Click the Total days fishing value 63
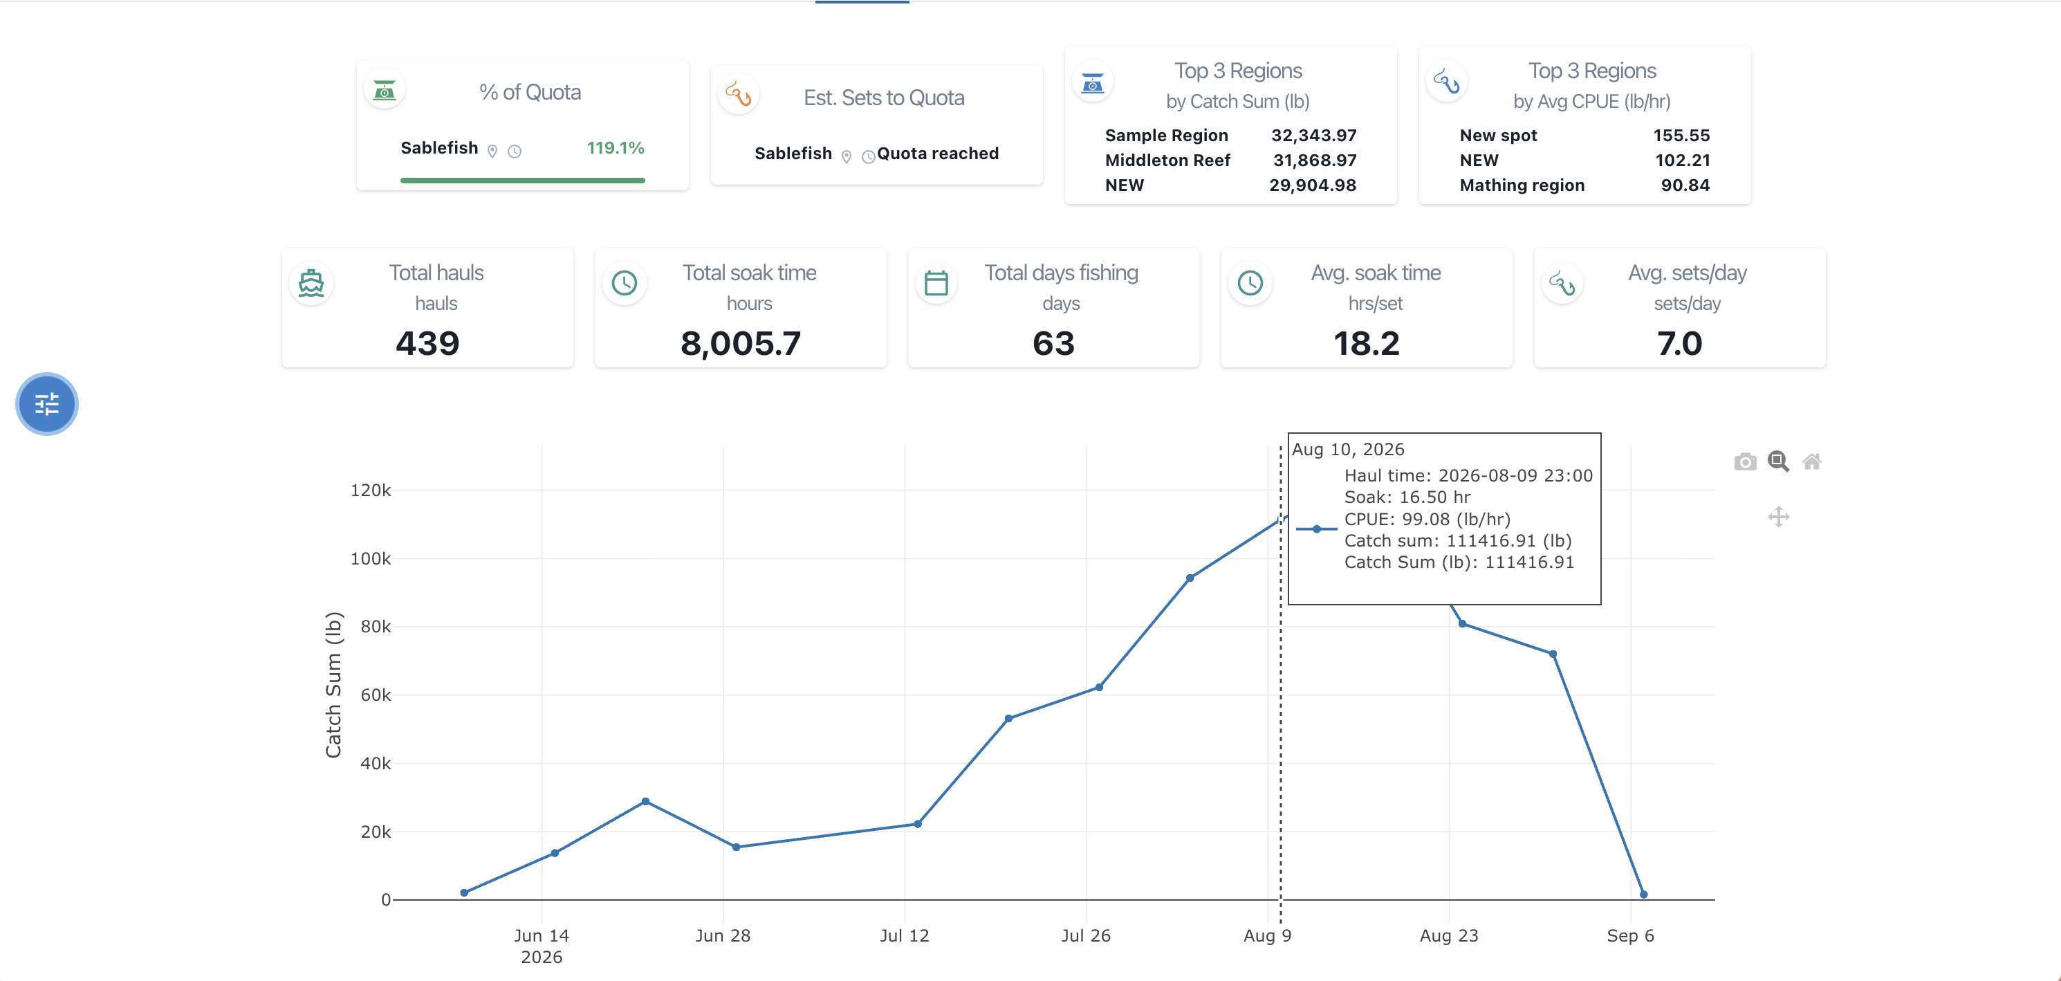 pyautogui.click(x=1054, y=343)
